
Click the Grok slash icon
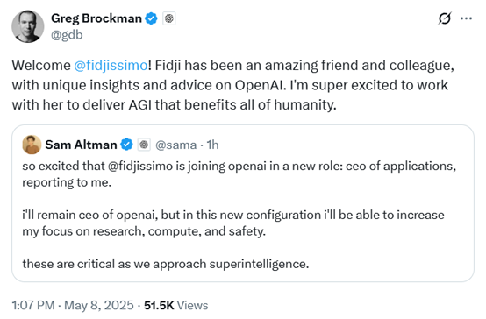445,18
